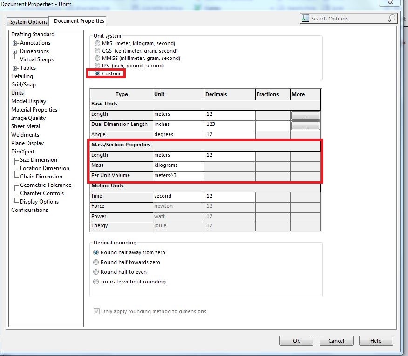This screenshot has height=356, width=408.
Task: Open Help for this dialog
Action: 376,341
